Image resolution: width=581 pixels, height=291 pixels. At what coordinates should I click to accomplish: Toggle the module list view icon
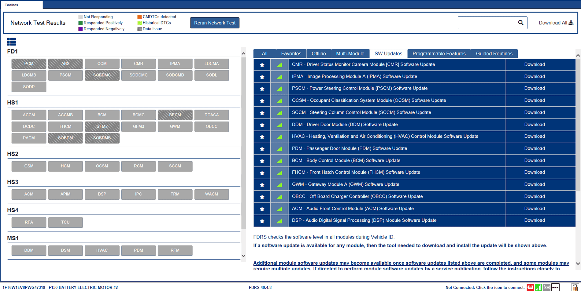point(11,42)
